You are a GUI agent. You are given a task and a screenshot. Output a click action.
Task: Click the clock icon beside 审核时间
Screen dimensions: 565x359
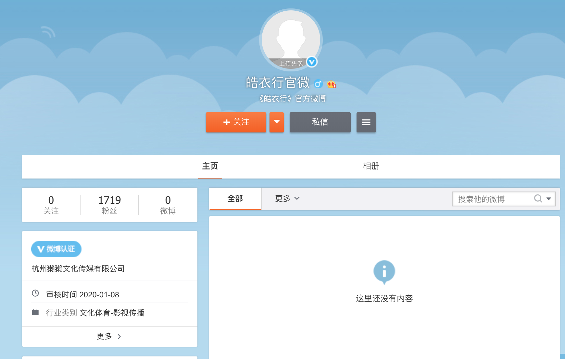click(35, 293)
